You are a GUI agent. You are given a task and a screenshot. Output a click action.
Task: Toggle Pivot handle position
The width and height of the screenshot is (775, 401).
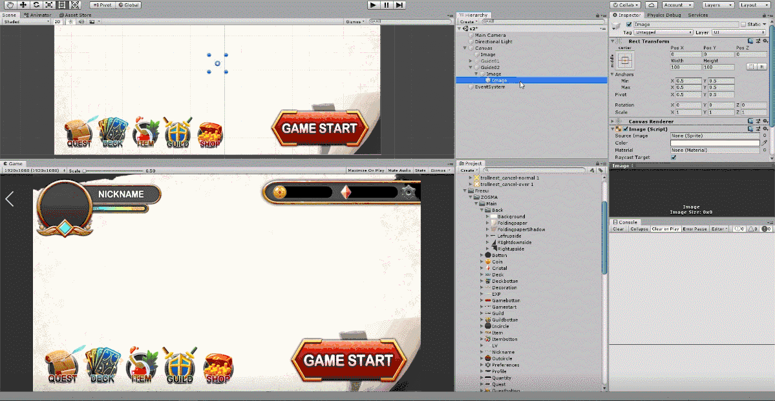point(102,5)
